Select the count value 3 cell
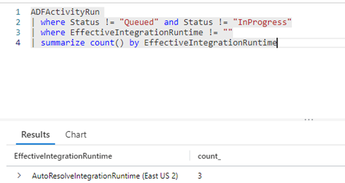 tap(200, 176)
